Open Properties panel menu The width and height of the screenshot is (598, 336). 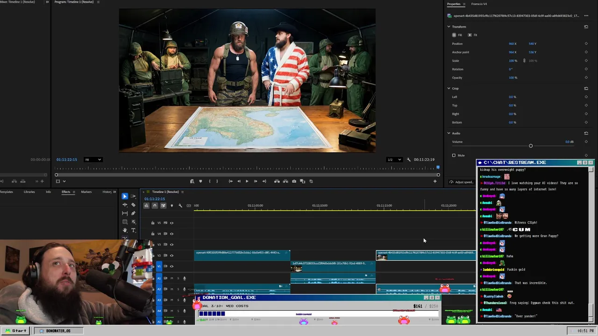464,4
